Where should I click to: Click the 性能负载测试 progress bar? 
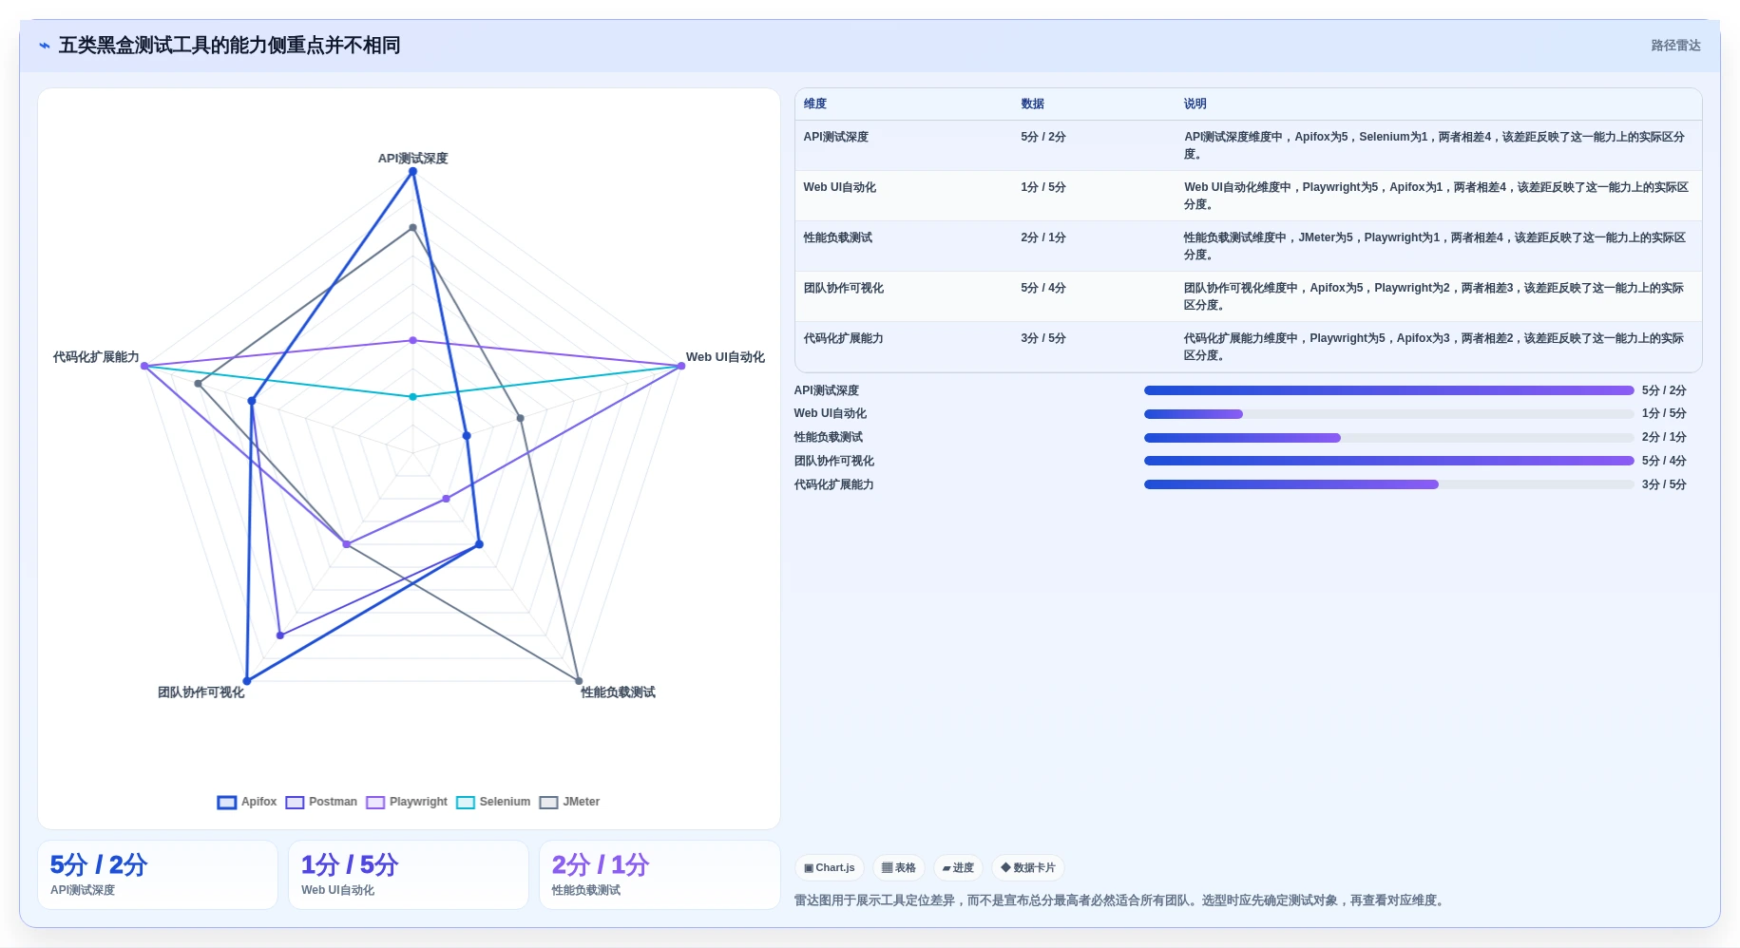point(1388,438)
